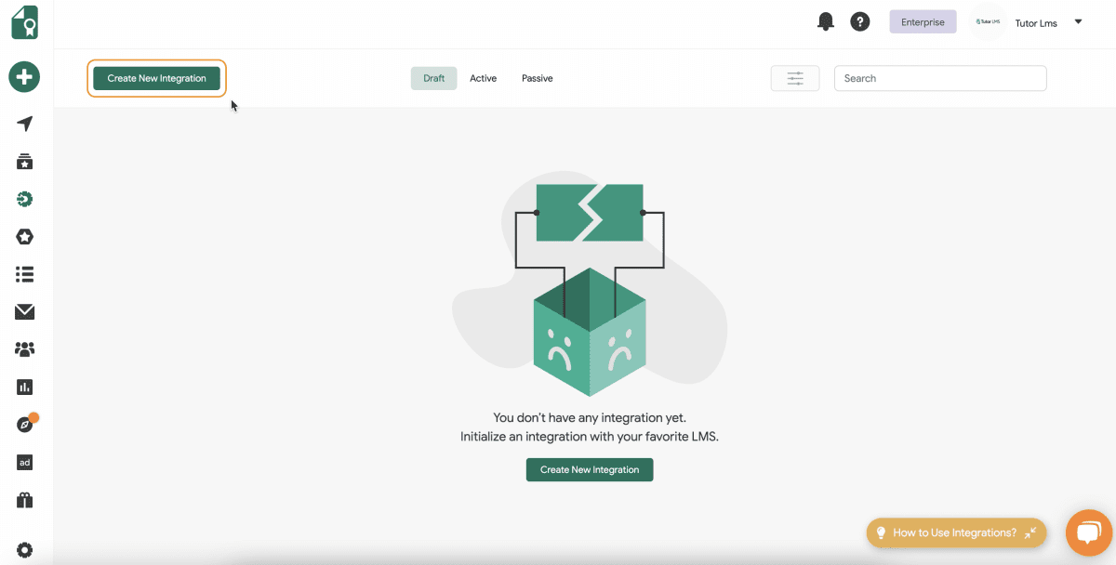Open the paper plane send icon
The width and height of the screenshot is (1116, 565).
point(24,125)
